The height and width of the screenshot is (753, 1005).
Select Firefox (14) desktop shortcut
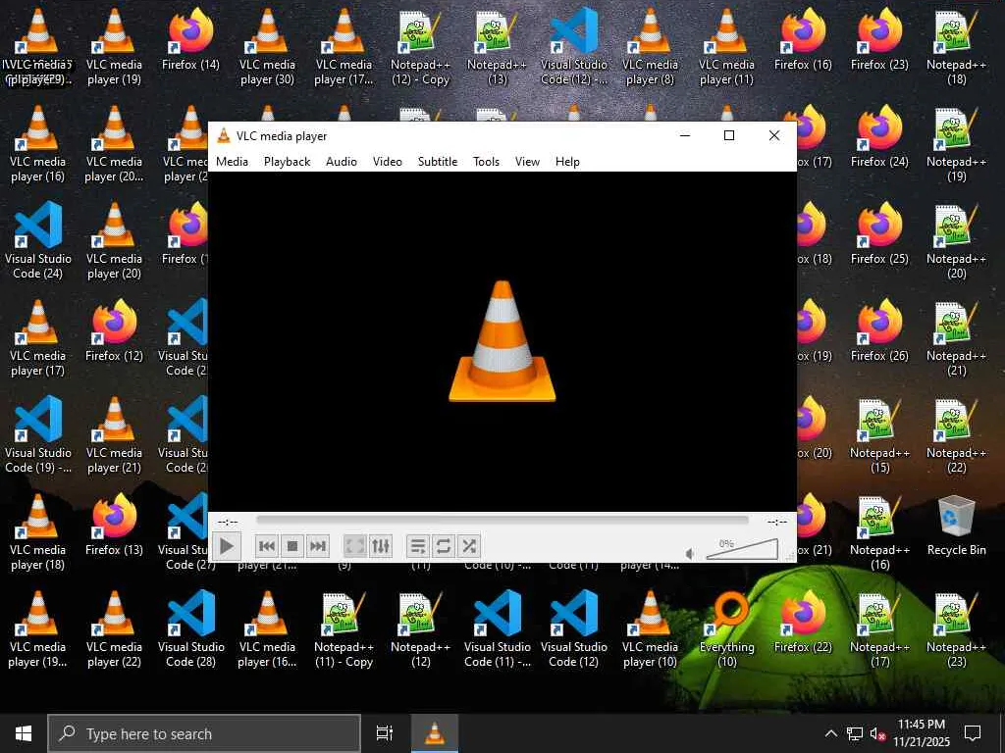pyautogui.click(x=190, y=39)
